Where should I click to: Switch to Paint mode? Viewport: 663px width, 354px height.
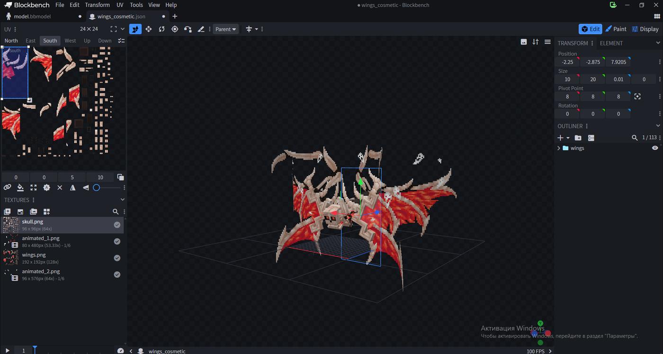click(x=616, y=29)
